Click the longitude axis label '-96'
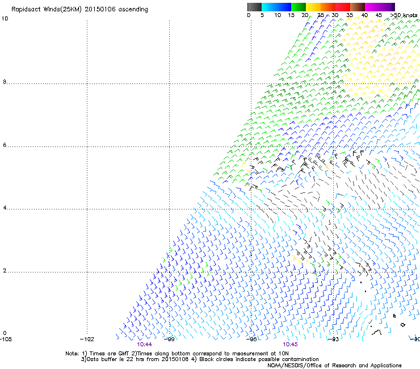This screenshot has height=369, width=420. click(251, 339)
